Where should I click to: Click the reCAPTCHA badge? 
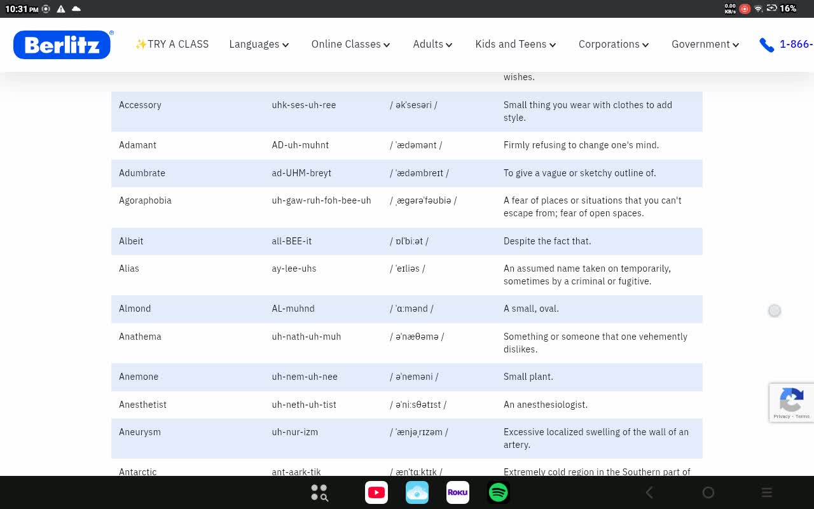[x=792, y=403]
